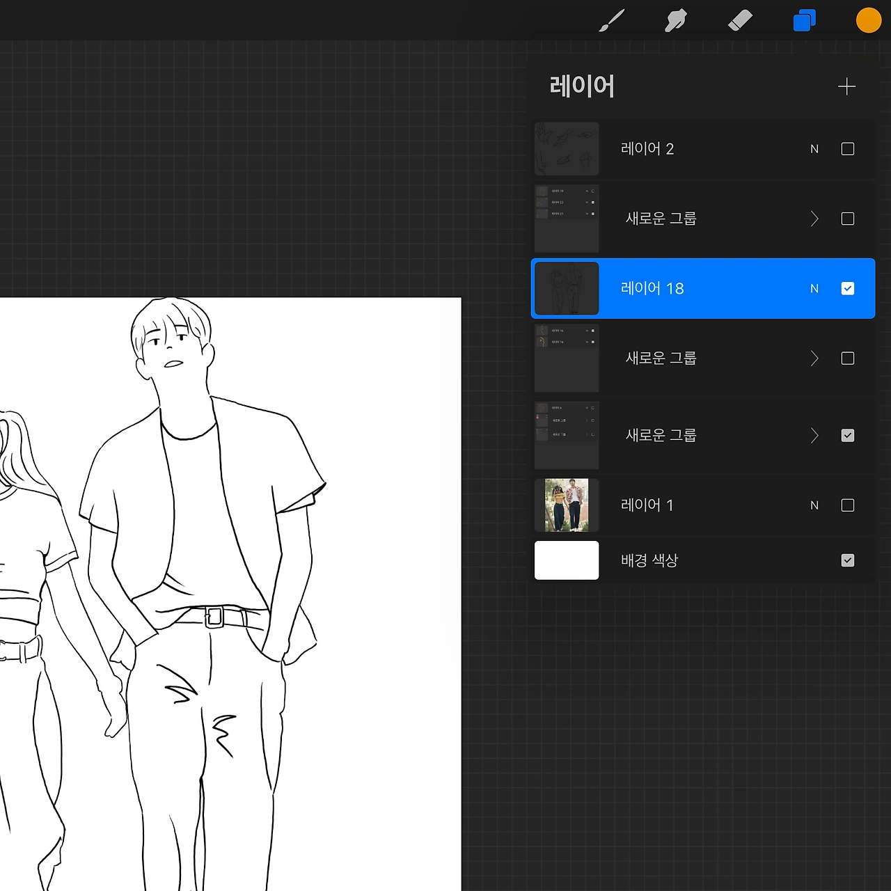Screen dimensions: 891x891
Task: Click the 레이어 1 photo thumbnail
Action: coord(567,505)
